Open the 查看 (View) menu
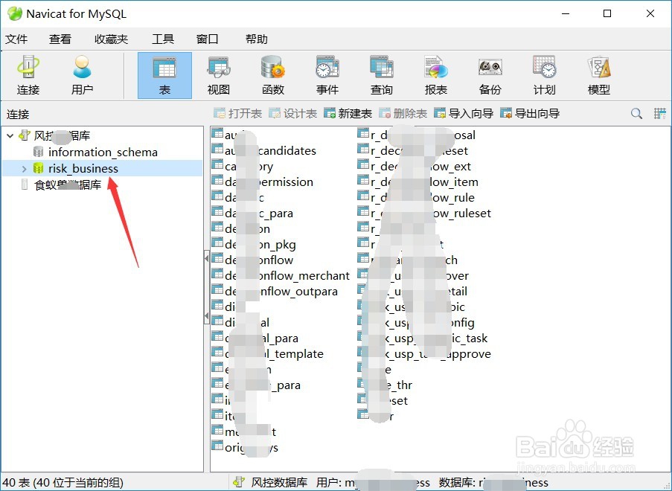 click(60, 39)
